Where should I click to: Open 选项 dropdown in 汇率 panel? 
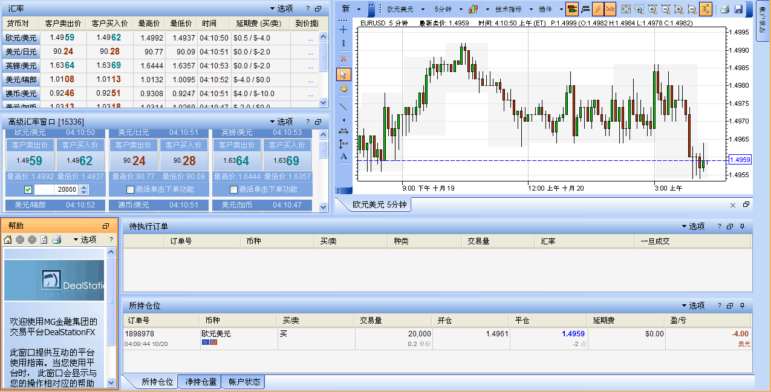281,8
